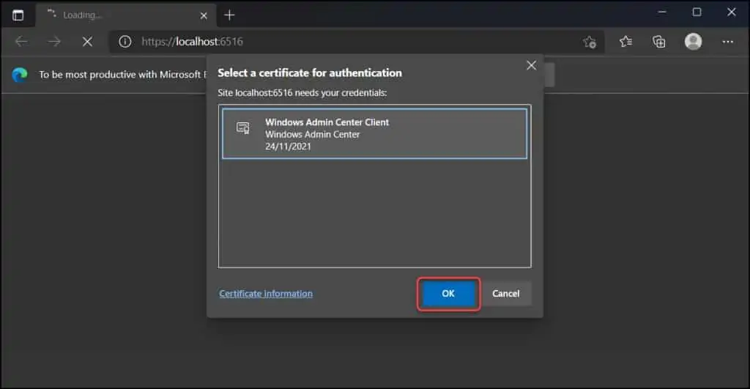This screenshot has height=389, width=750.
Task: Click 'Site localhost:6516 needs your credentials' text
Action: 302,93
